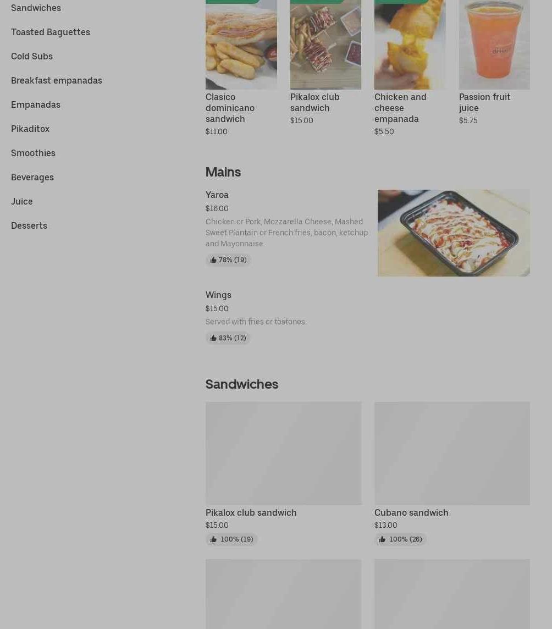Open the Yaroa dish photo
552x629 pixels.
(x=454, y=233)
